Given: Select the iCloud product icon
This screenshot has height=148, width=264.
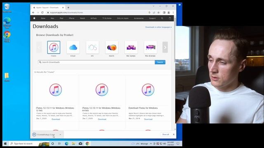Looking at the screenshot, I should [73, 47].
